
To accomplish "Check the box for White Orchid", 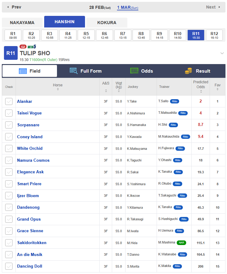I will (9, 148).
